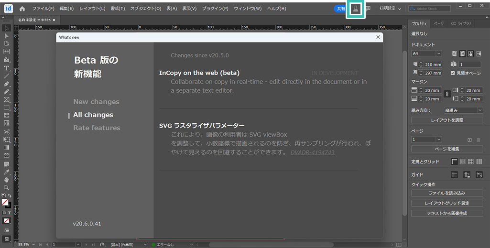The width and height of the screenshot is (490, 248).
Task: Open the A4 page size dropdown
Action: coord(439,54)
